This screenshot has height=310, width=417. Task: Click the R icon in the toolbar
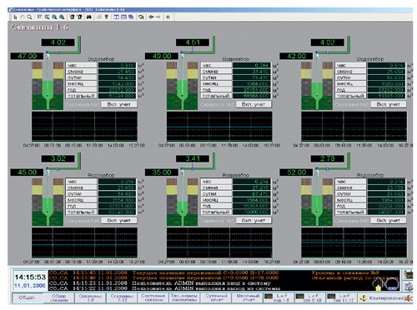[168, 17]
